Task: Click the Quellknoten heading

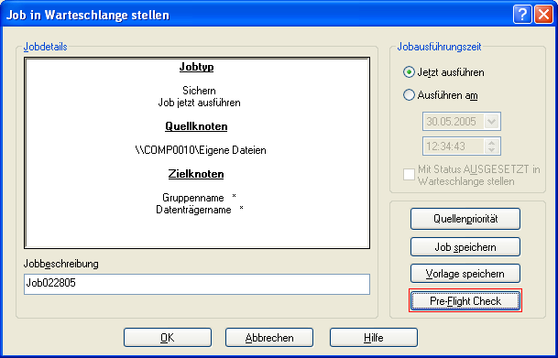Action: (x=196, y=126)
